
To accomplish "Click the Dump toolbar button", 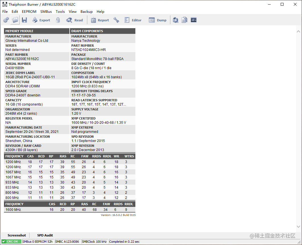I will pos(158,20).
